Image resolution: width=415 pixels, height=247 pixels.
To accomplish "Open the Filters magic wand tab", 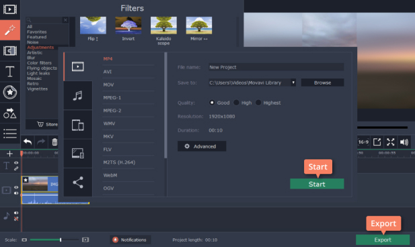I will coord(10,30).
